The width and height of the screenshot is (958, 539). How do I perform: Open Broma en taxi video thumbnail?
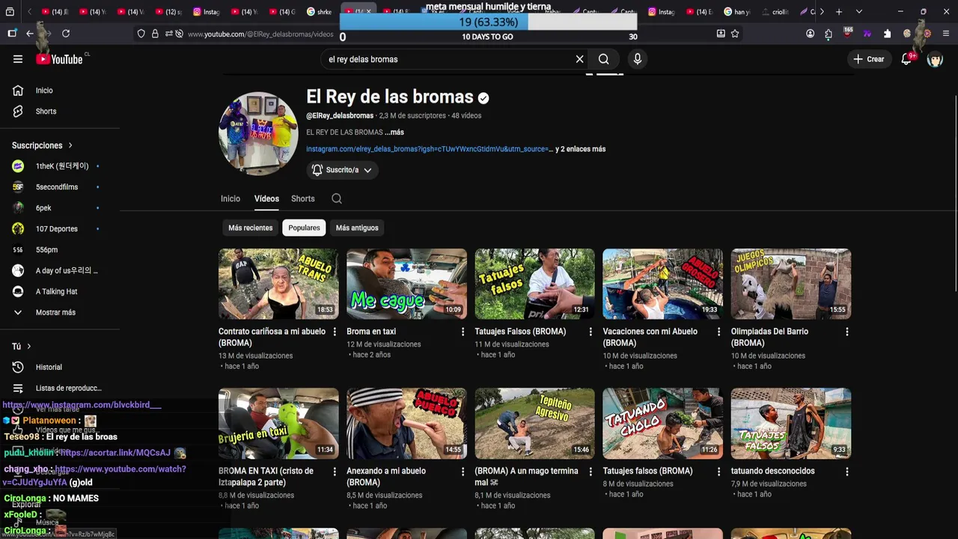[x=406, y=284]
